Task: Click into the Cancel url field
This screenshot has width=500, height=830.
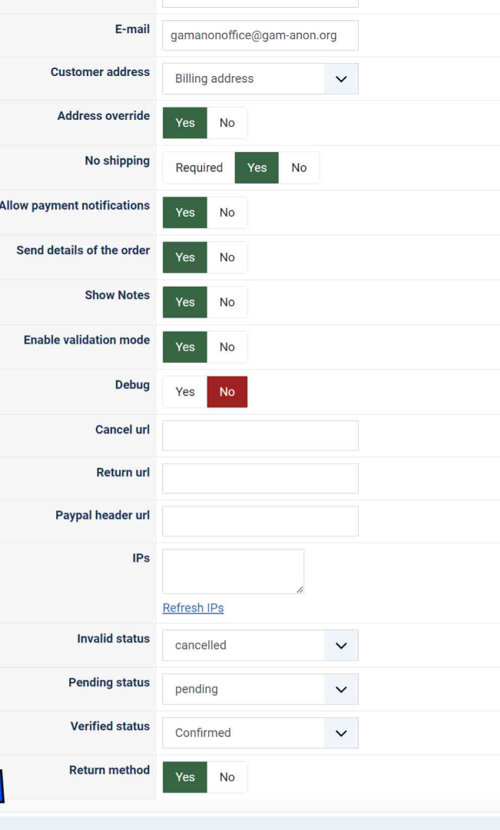Action: [x=260, y=436]
